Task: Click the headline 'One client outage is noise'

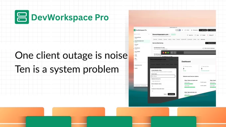Action: tap(71, 55)
